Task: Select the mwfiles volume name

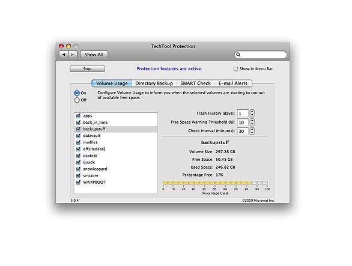Action: pyautogui.click(x=90, y=142)
